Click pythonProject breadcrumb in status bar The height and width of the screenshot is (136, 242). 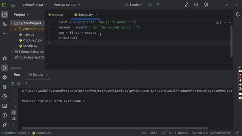tap(14, 133)
